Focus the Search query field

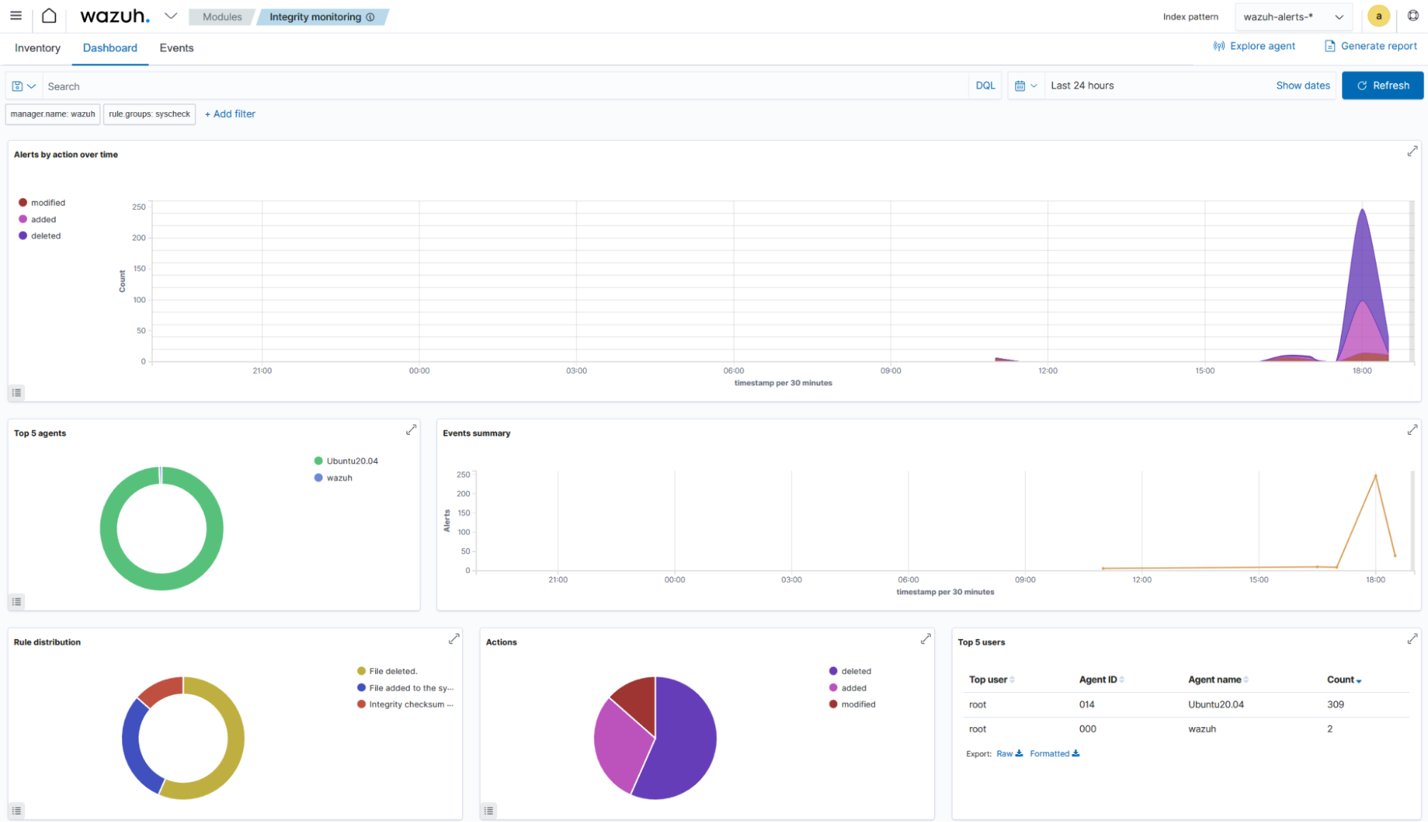click(x=504, y=86)
